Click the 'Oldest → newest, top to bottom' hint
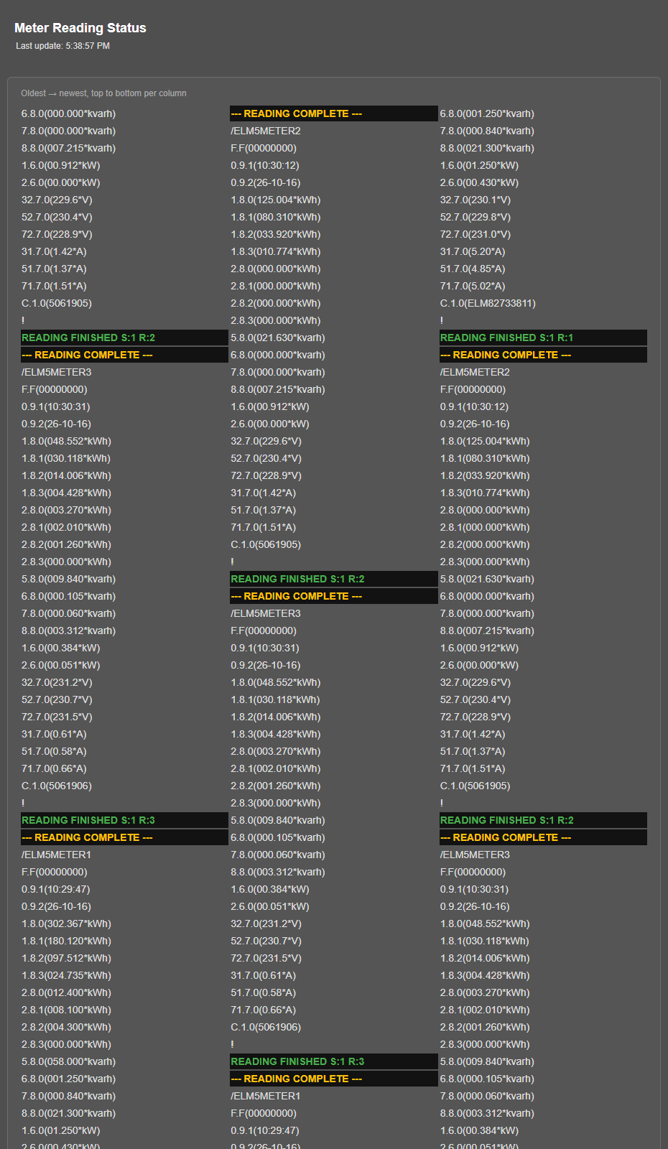Screen dimensions: 668x1149 tap(103, 93)
